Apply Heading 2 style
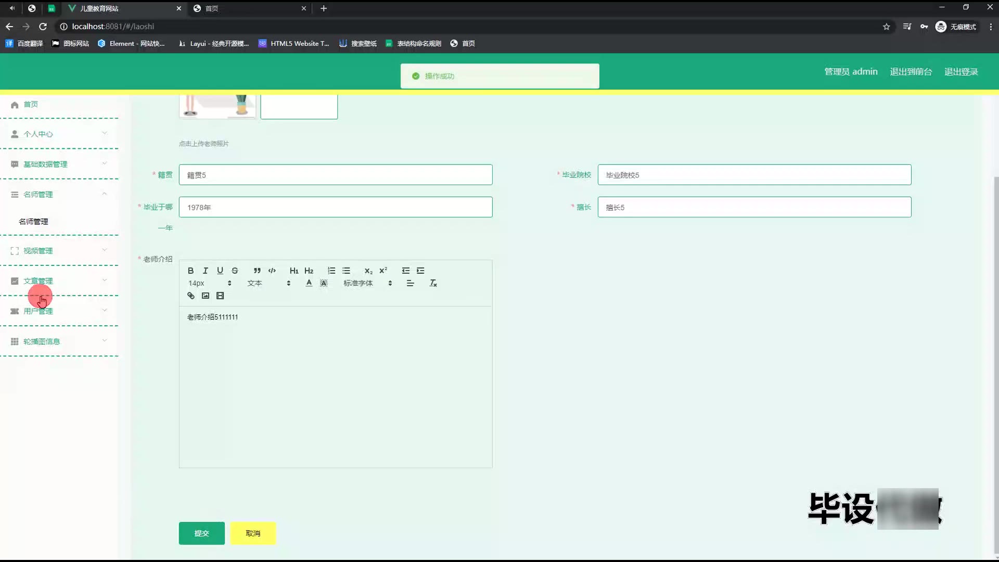999x562 pixels. (x=309, y=271)
